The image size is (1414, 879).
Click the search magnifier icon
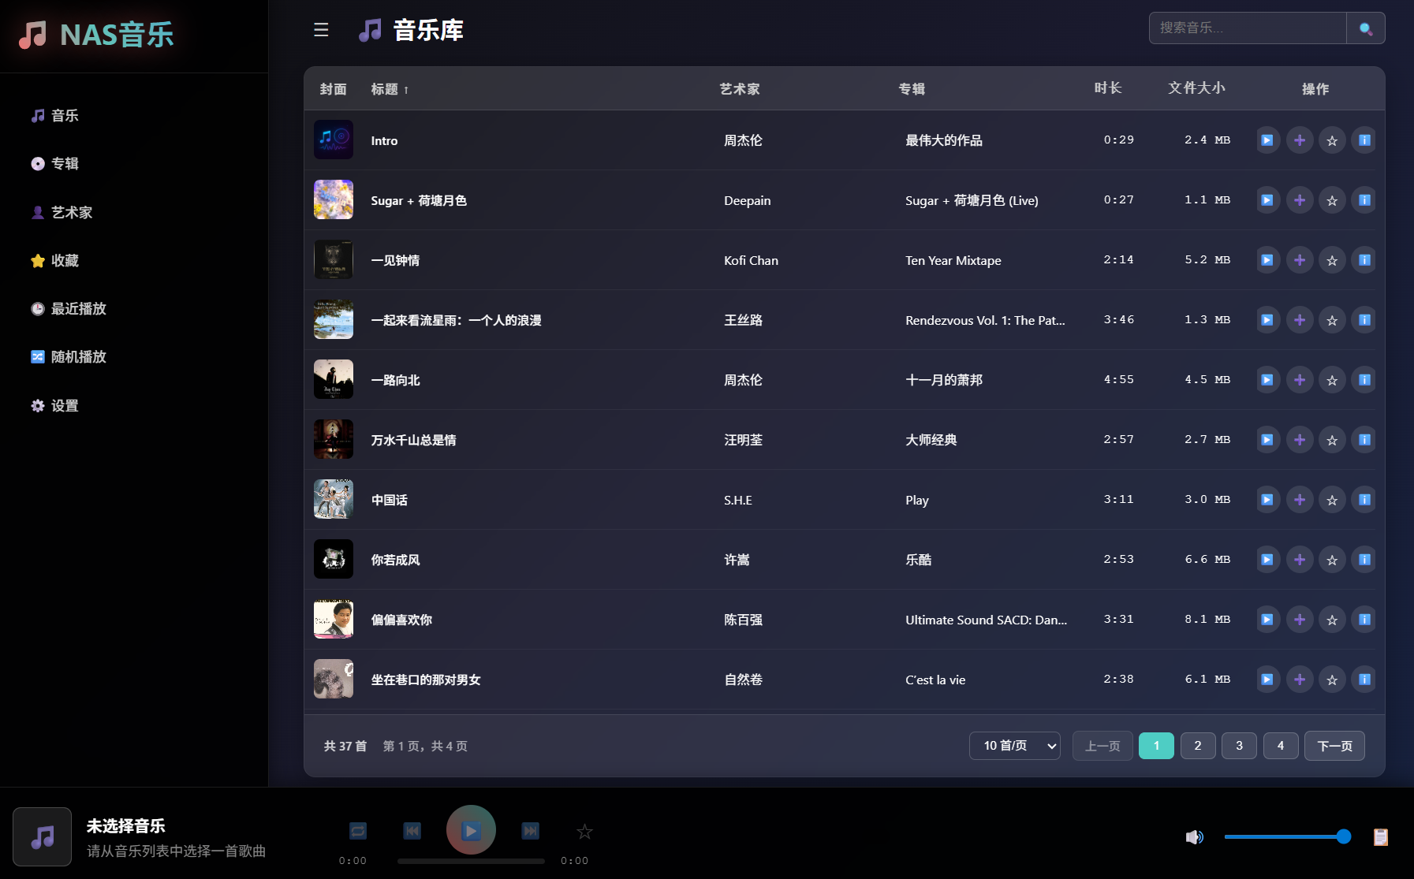(1365, 28)
